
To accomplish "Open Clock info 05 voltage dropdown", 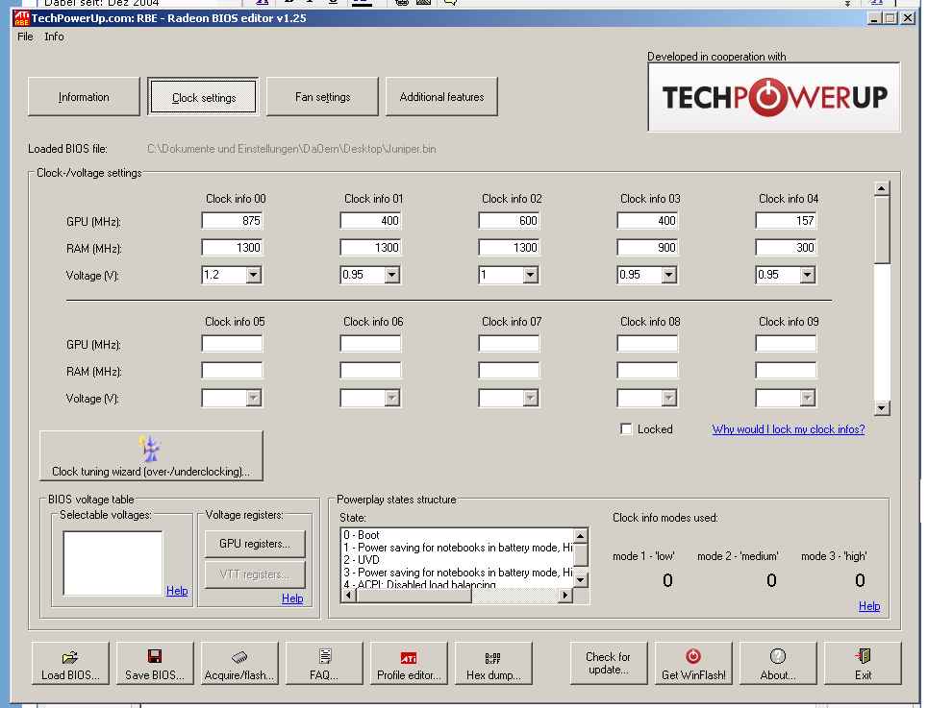I will click(x=253, y=398).
